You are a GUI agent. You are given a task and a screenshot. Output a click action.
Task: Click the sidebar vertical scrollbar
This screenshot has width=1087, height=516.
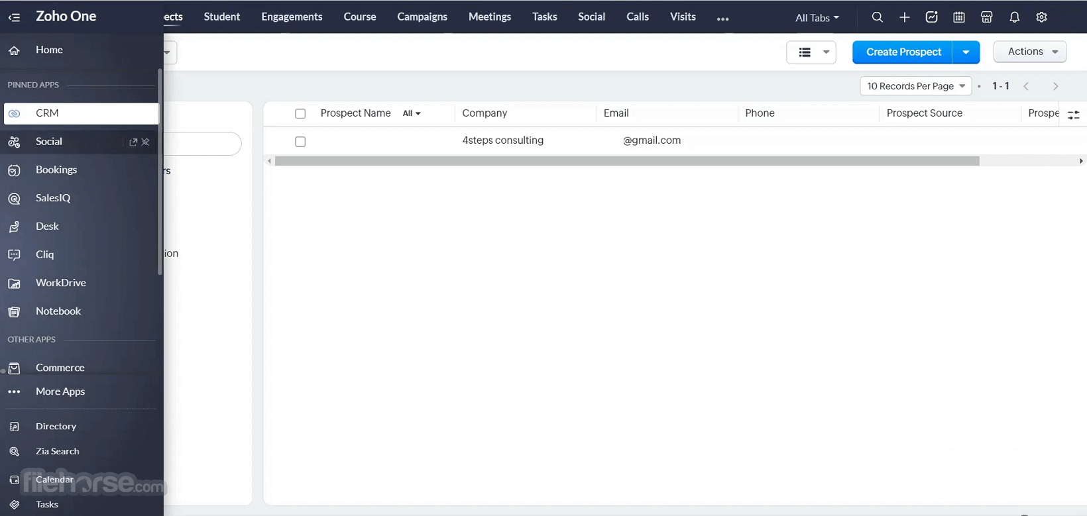[160, 172]
